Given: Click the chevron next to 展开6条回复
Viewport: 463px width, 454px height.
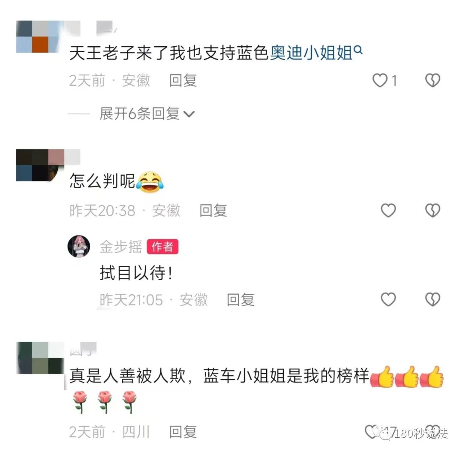Looking at the screenshot, I should coord(189,114).
